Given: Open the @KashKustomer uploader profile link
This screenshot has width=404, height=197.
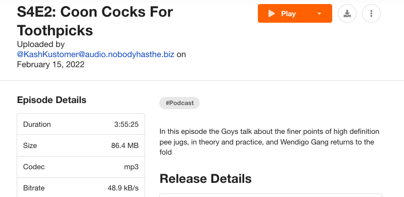Looking at the screenshot, I should [x=96, y=55].
